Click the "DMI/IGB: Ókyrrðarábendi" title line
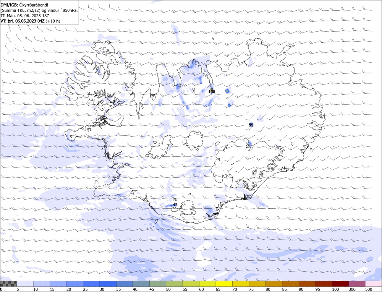Image resolution: width=382 pixels, height=292 pixels. click(x=24, y=5)
